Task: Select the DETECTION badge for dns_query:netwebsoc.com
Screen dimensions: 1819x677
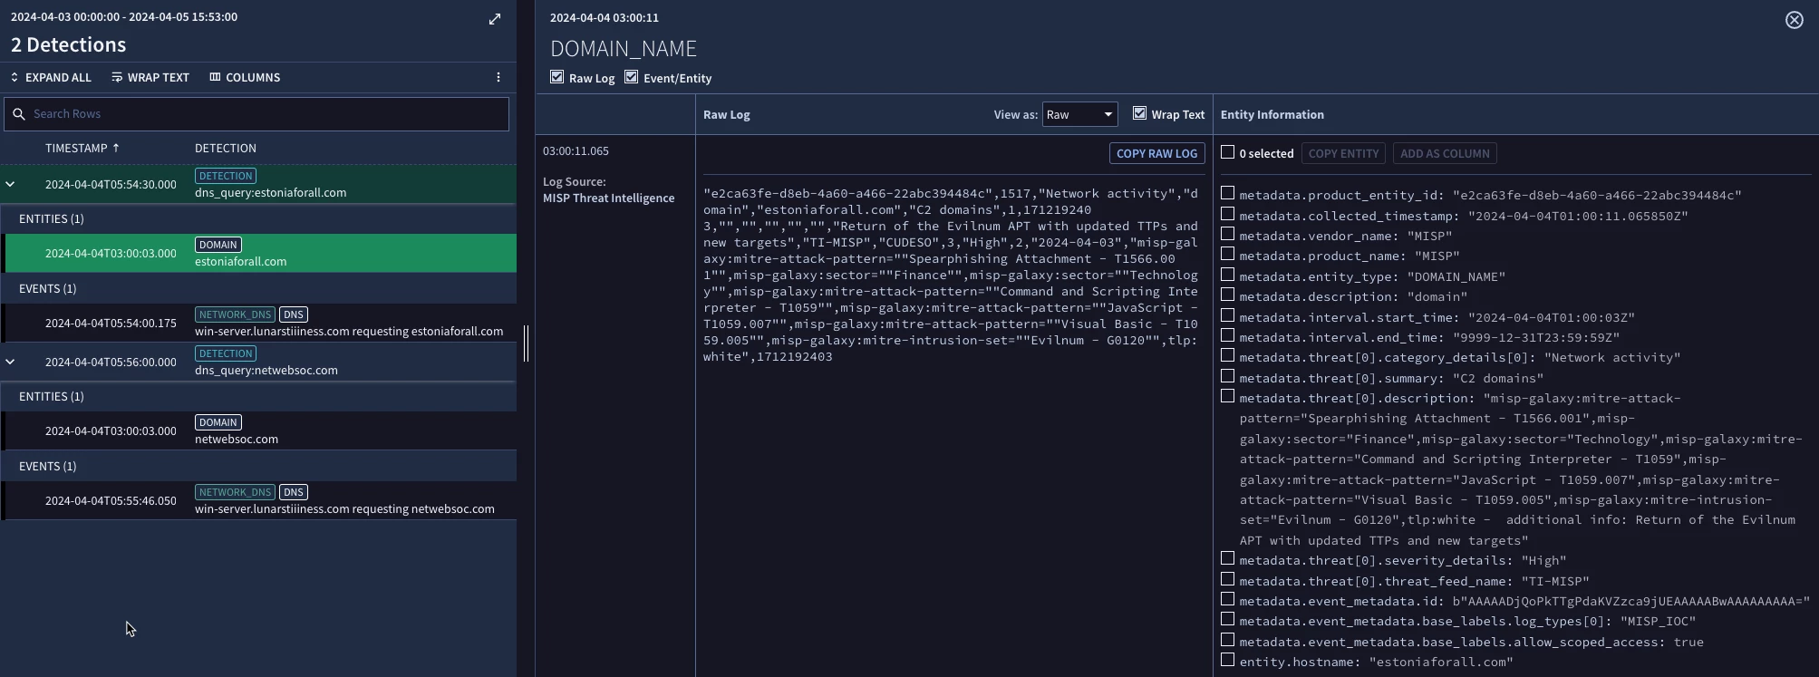Action: [226, 353]
